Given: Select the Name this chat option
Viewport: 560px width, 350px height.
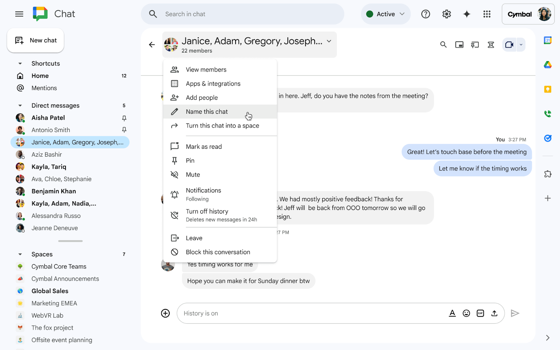Looking at the screenshot, I should click(x=206, y=111).
